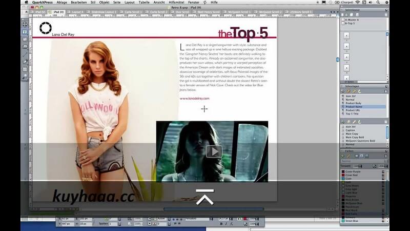The width and height of the screenshot is (410, 231).
Task: Open the Bearbeiten menu
Action: (79, 3)
